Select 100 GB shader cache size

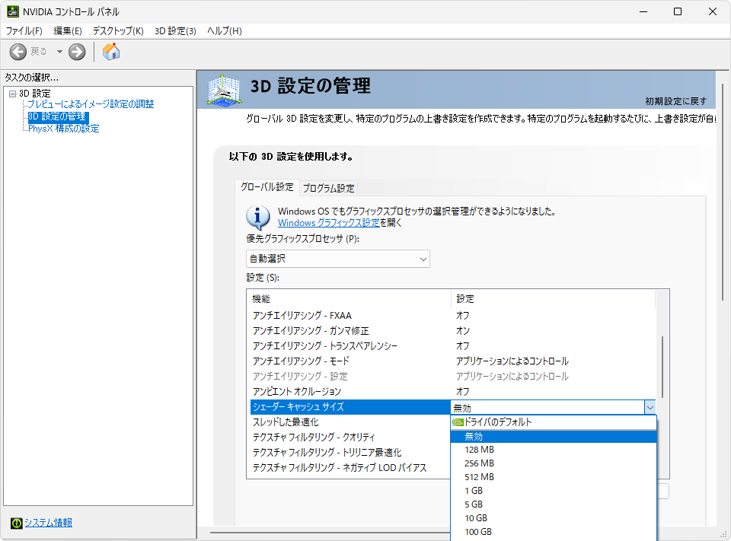pos(554,532)
